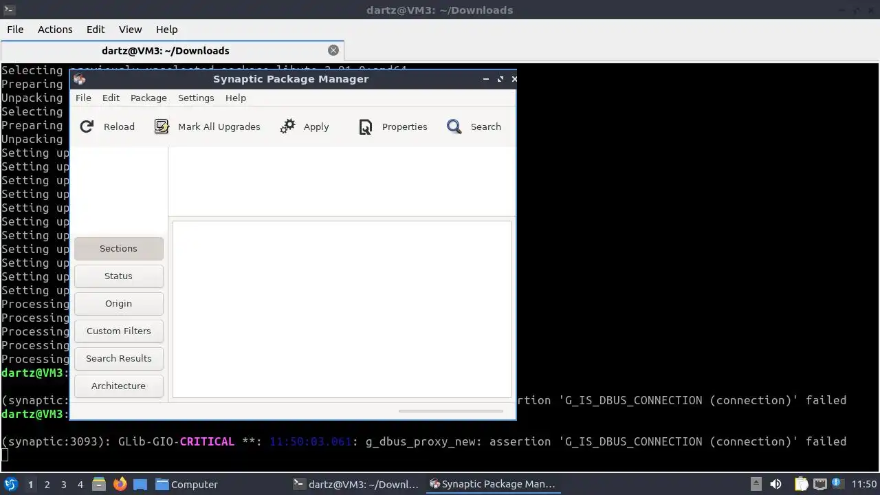The width and height of the screenshot is (880, 495).
Task: Switch to workspace 1
Action: coord(30,484)
